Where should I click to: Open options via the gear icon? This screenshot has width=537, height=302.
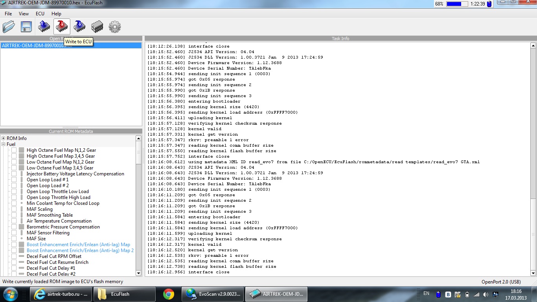click(115, 27)
